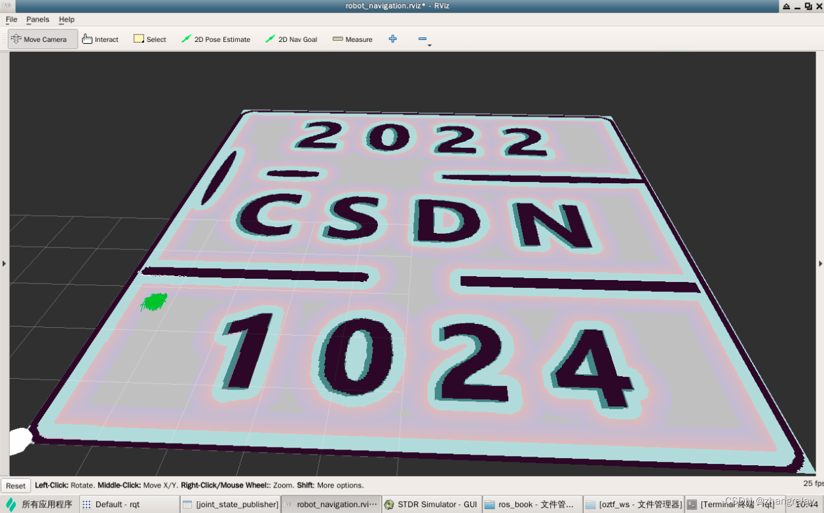Screen dimensions: 824x513
Task: Click the 25 fps status readout
Action: click(x=812, y=484)
